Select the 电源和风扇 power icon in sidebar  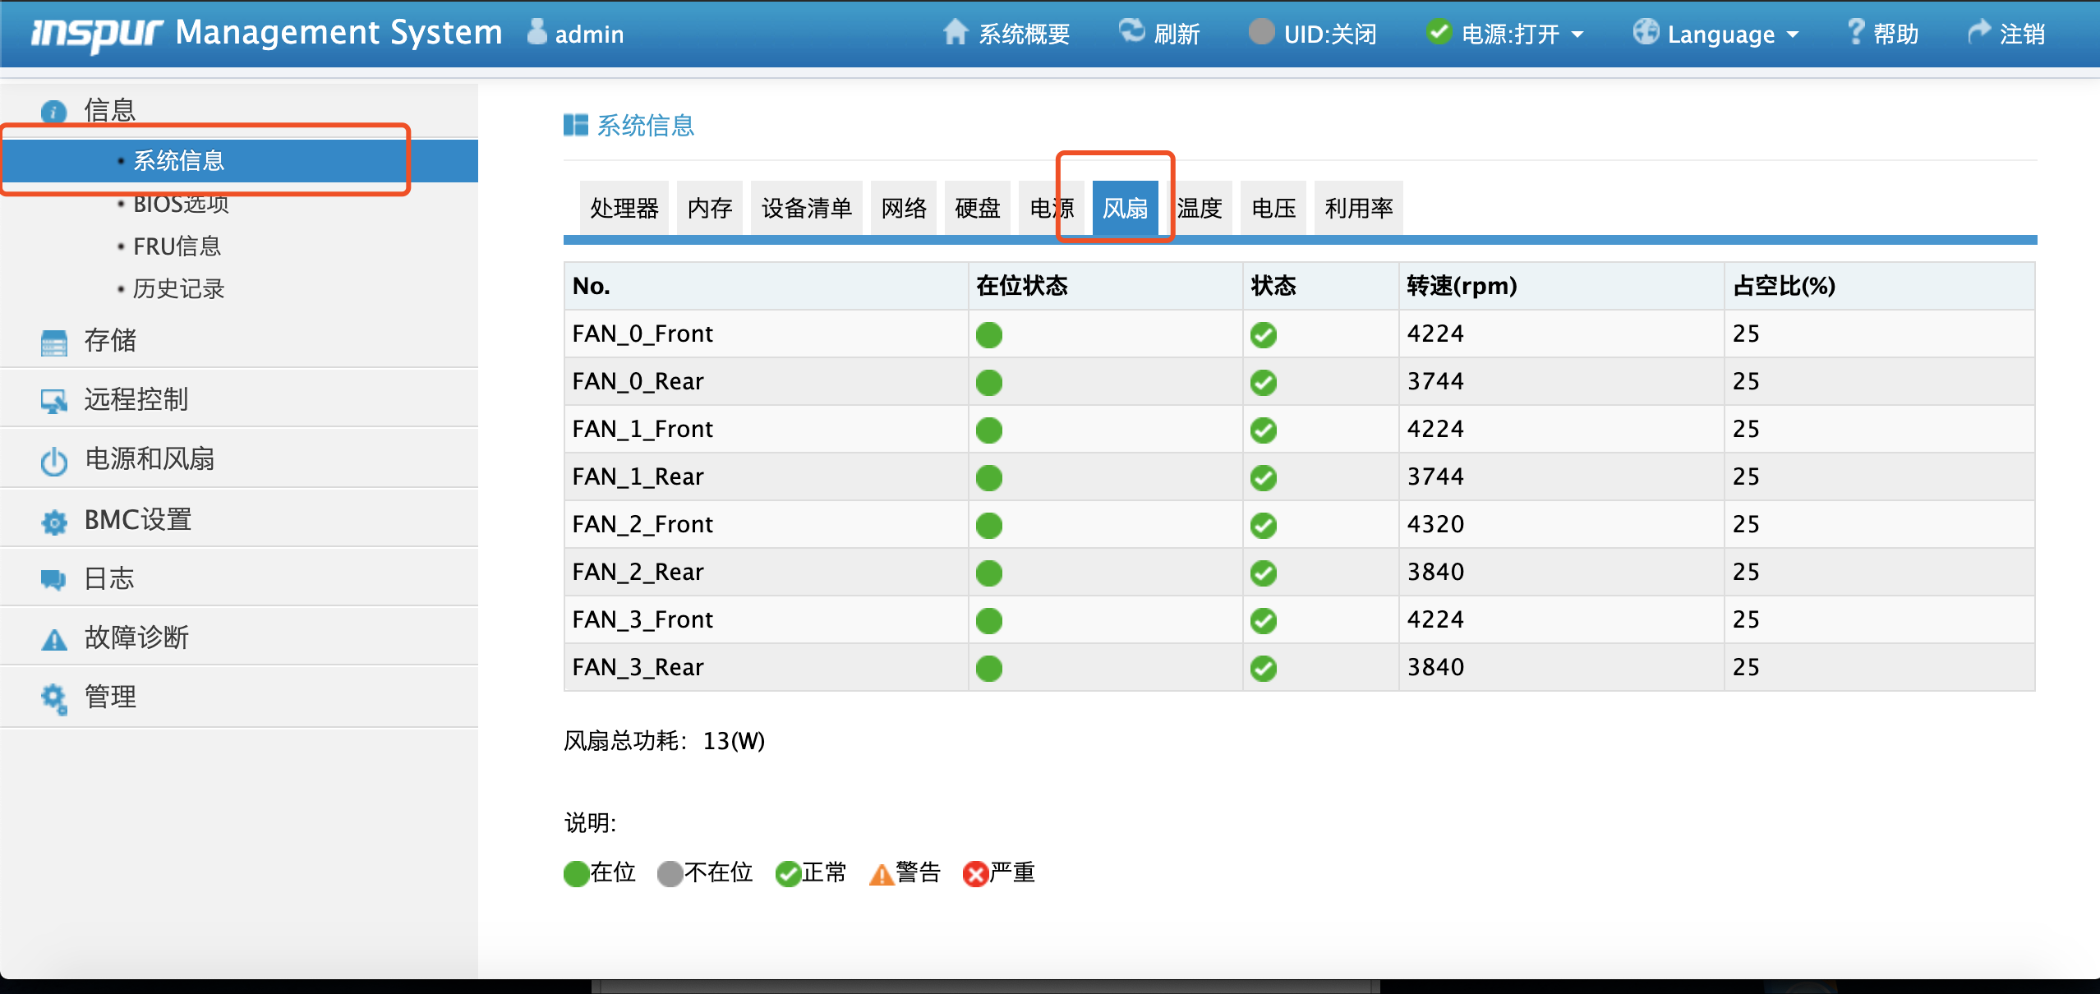coord(53,460)
